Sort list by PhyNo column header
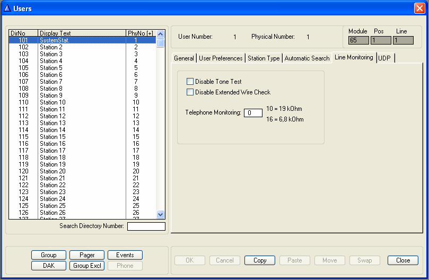Image resolution: width=429 pixels, height=280 pixels. 140,33
